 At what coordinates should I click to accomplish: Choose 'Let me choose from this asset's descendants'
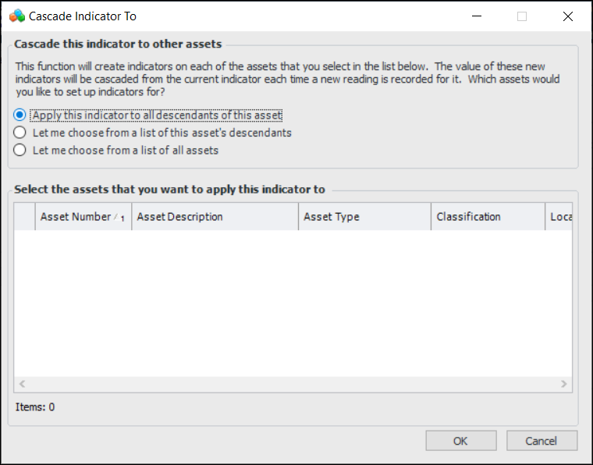coord(20,133)
